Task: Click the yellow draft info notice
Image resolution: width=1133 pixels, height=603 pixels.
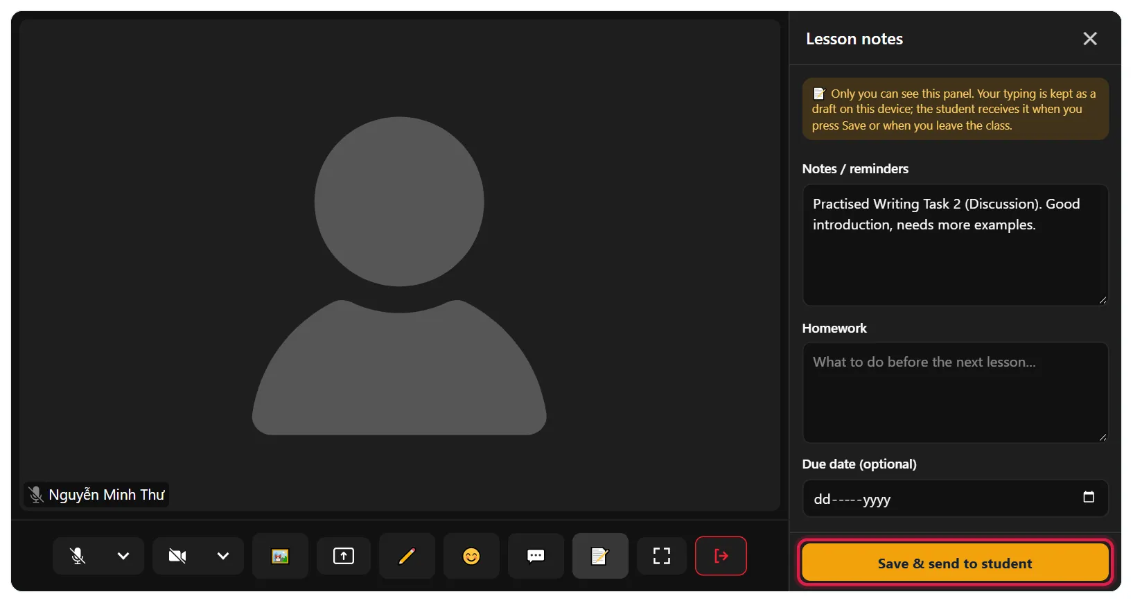Action: (956, 109)
